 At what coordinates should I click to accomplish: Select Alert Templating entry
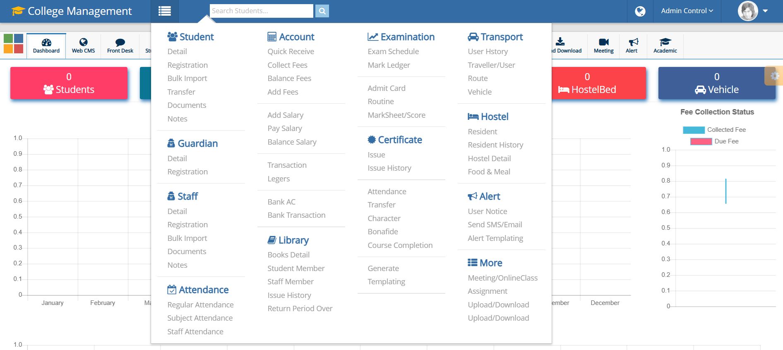tap(495, 238)
